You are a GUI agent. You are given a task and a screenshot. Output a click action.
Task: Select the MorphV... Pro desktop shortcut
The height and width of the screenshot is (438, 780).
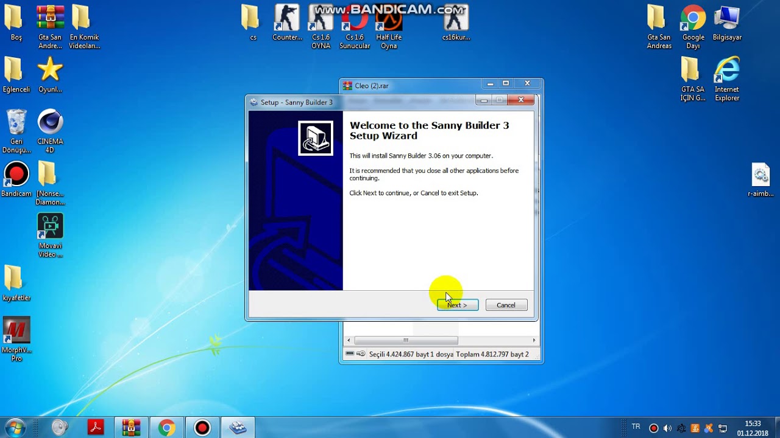click(16, 340)
